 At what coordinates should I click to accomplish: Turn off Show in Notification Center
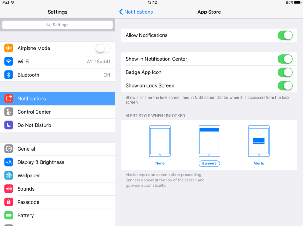click(x=285, y=59)
